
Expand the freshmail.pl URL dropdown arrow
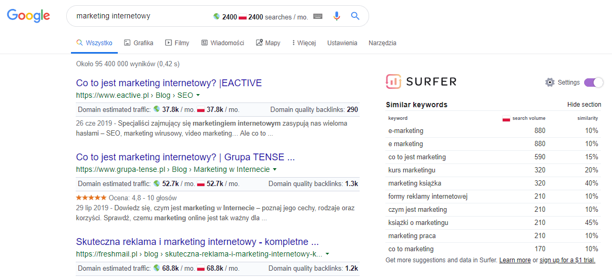pyautogui.click(x=327, y=254)
